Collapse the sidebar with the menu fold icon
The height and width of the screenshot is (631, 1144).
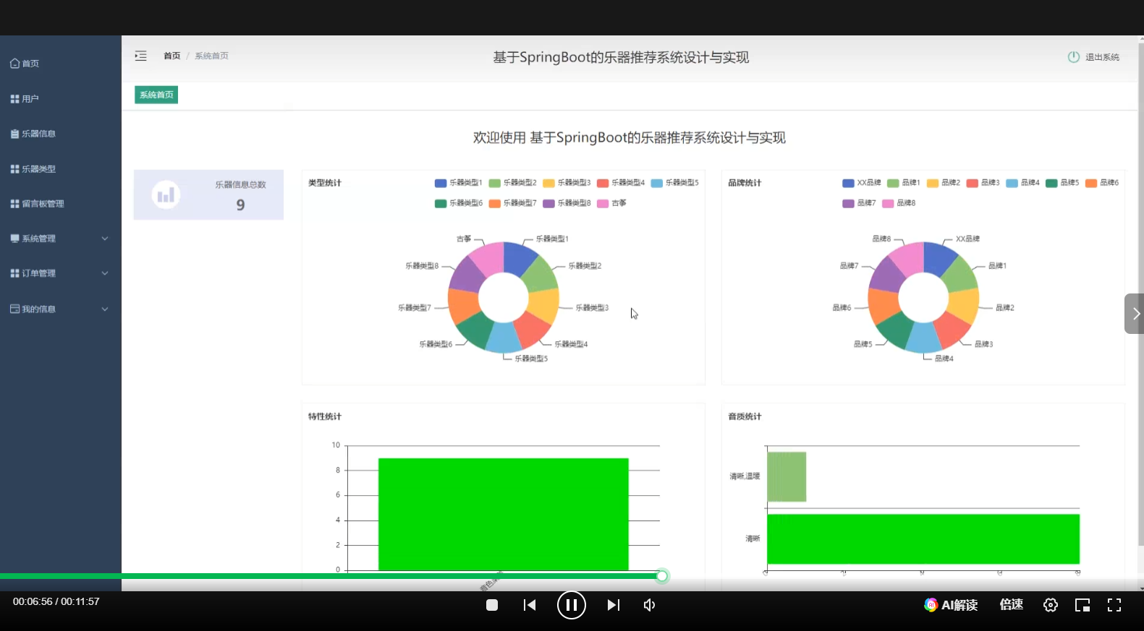coord(140,56)
